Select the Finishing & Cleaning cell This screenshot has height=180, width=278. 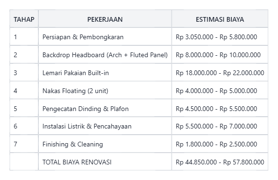coord(105,144)
